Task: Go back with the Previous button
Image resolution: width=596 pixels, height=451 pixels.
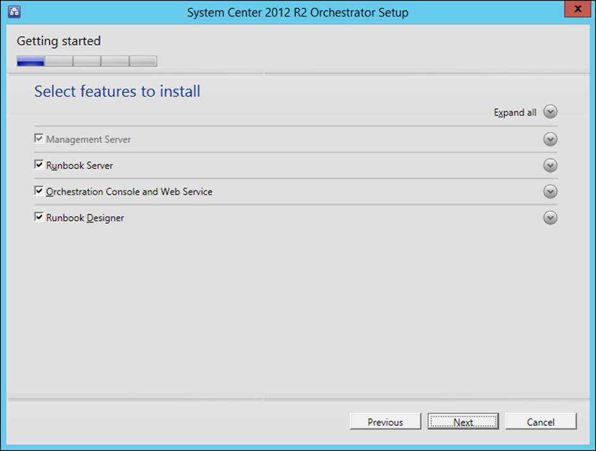Action: [x=385, y=422]
